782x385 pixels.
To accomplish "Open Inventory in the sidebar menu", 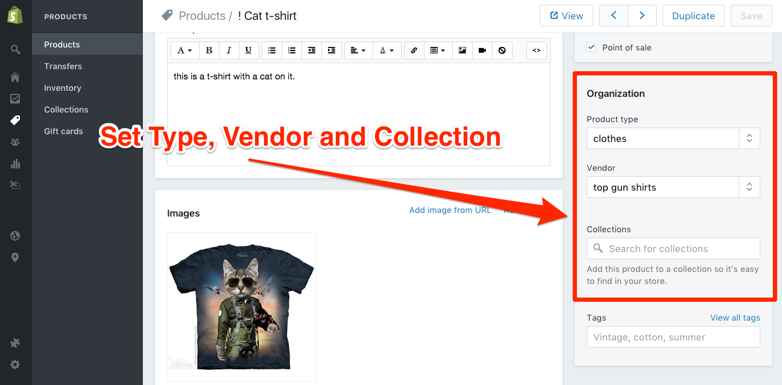I will coord(87,88).
